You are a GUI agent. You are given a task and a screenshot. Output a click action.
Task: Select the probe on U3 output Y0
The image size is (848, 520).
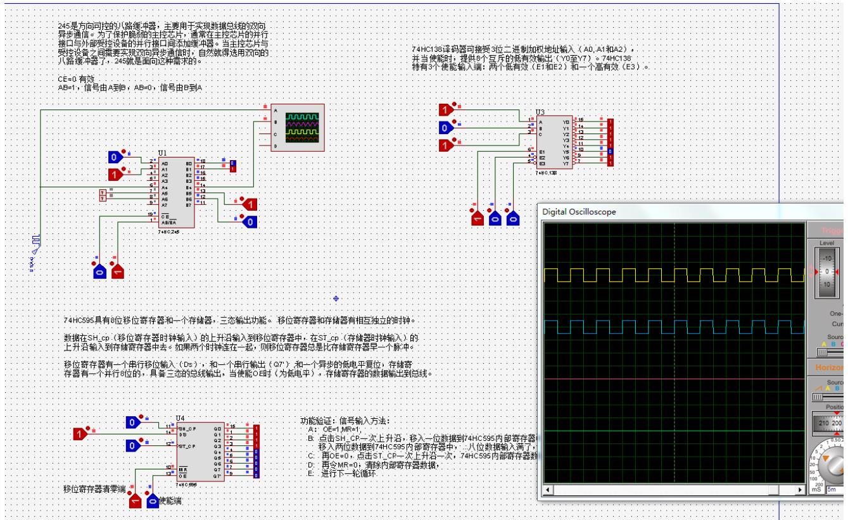click(610, 121)
